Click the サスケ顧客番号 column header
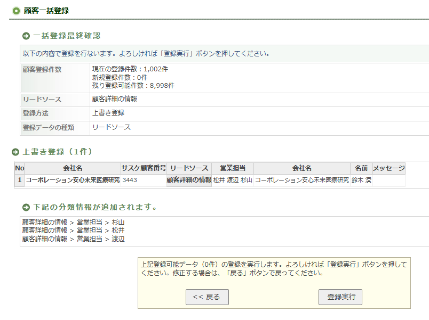This screenshot has width=429, height=320. point(144,168)
